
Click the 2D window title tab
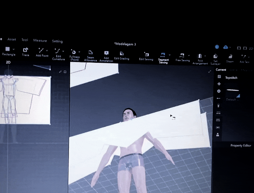point(8,62)
